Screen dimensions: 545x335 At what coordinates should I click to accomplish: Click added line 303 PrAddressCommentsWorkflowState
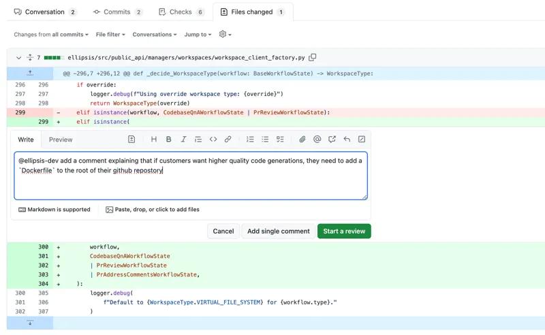144,274
